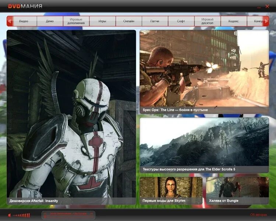Screen dimensions: 276x221
Task: Click the Текстуры высокого разрешения для The Elder Scrolls 5 caption
Action: [x=189, y=169]
